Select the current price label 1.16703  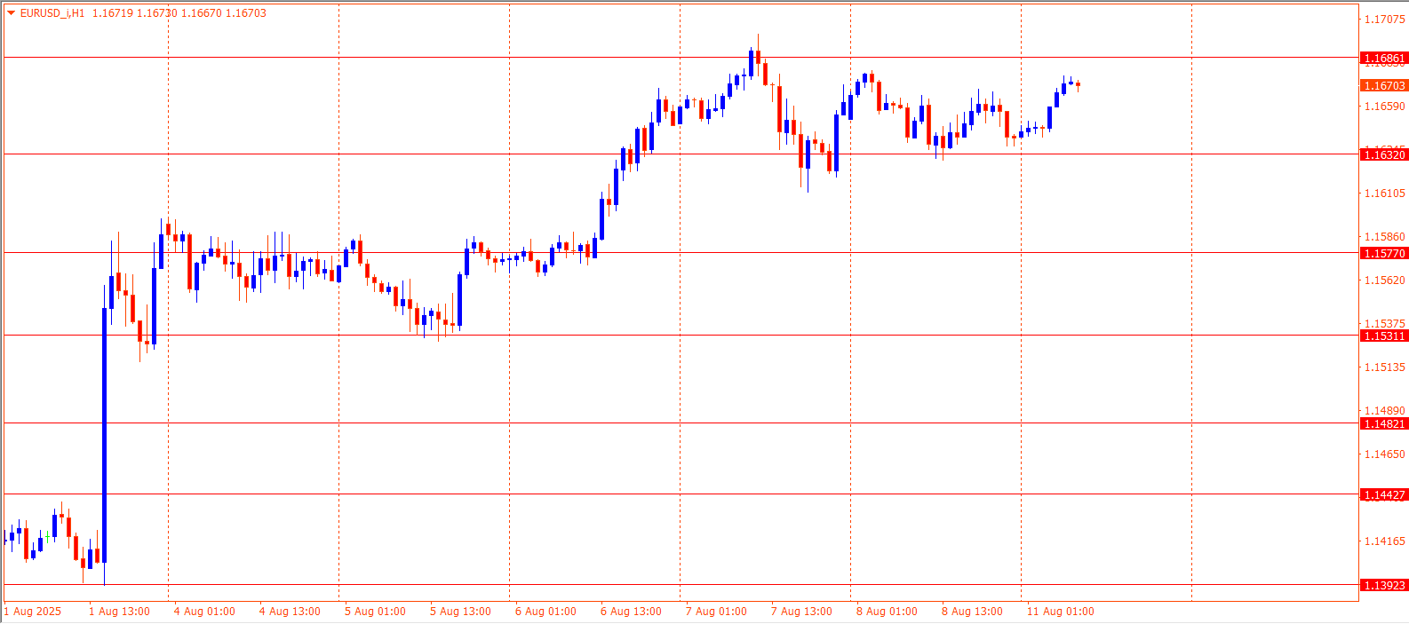[x=1384, y=85]
